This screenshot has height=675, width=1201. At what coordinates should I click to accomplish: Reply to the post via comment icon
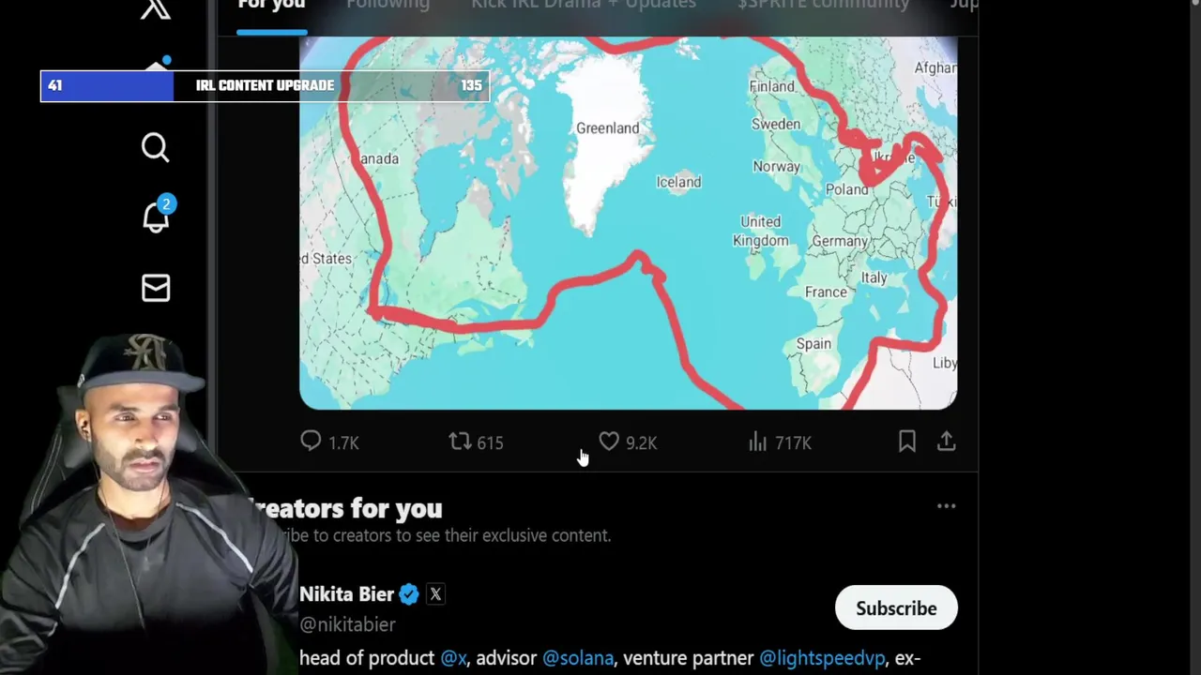pos(311,442)
